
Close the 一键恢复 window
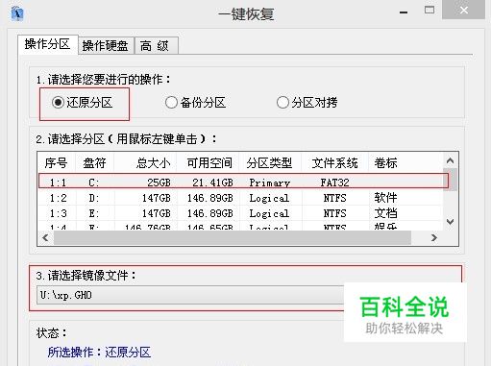coord(463,11)
